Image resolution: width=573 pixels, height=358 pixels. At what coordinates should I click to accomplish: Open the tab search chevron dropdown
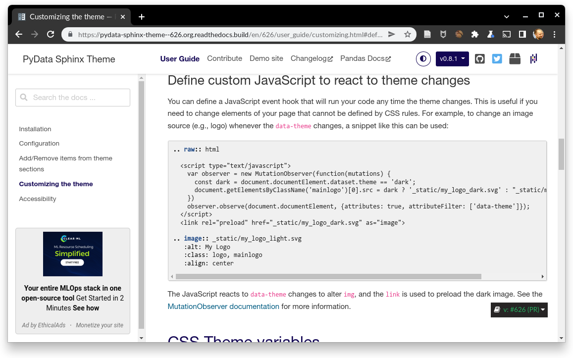(x=507, y=16)
